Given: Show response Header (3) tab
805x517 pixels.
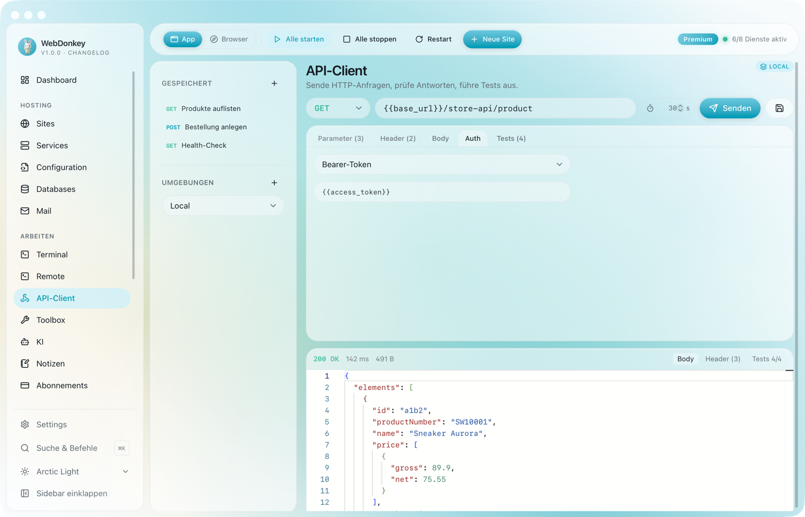Looking at the screenshot, I should point(723,359).
